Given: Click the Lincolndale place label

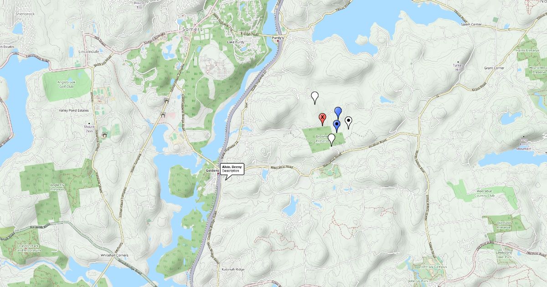Looking at the screenshot, I should pos(89,51).
